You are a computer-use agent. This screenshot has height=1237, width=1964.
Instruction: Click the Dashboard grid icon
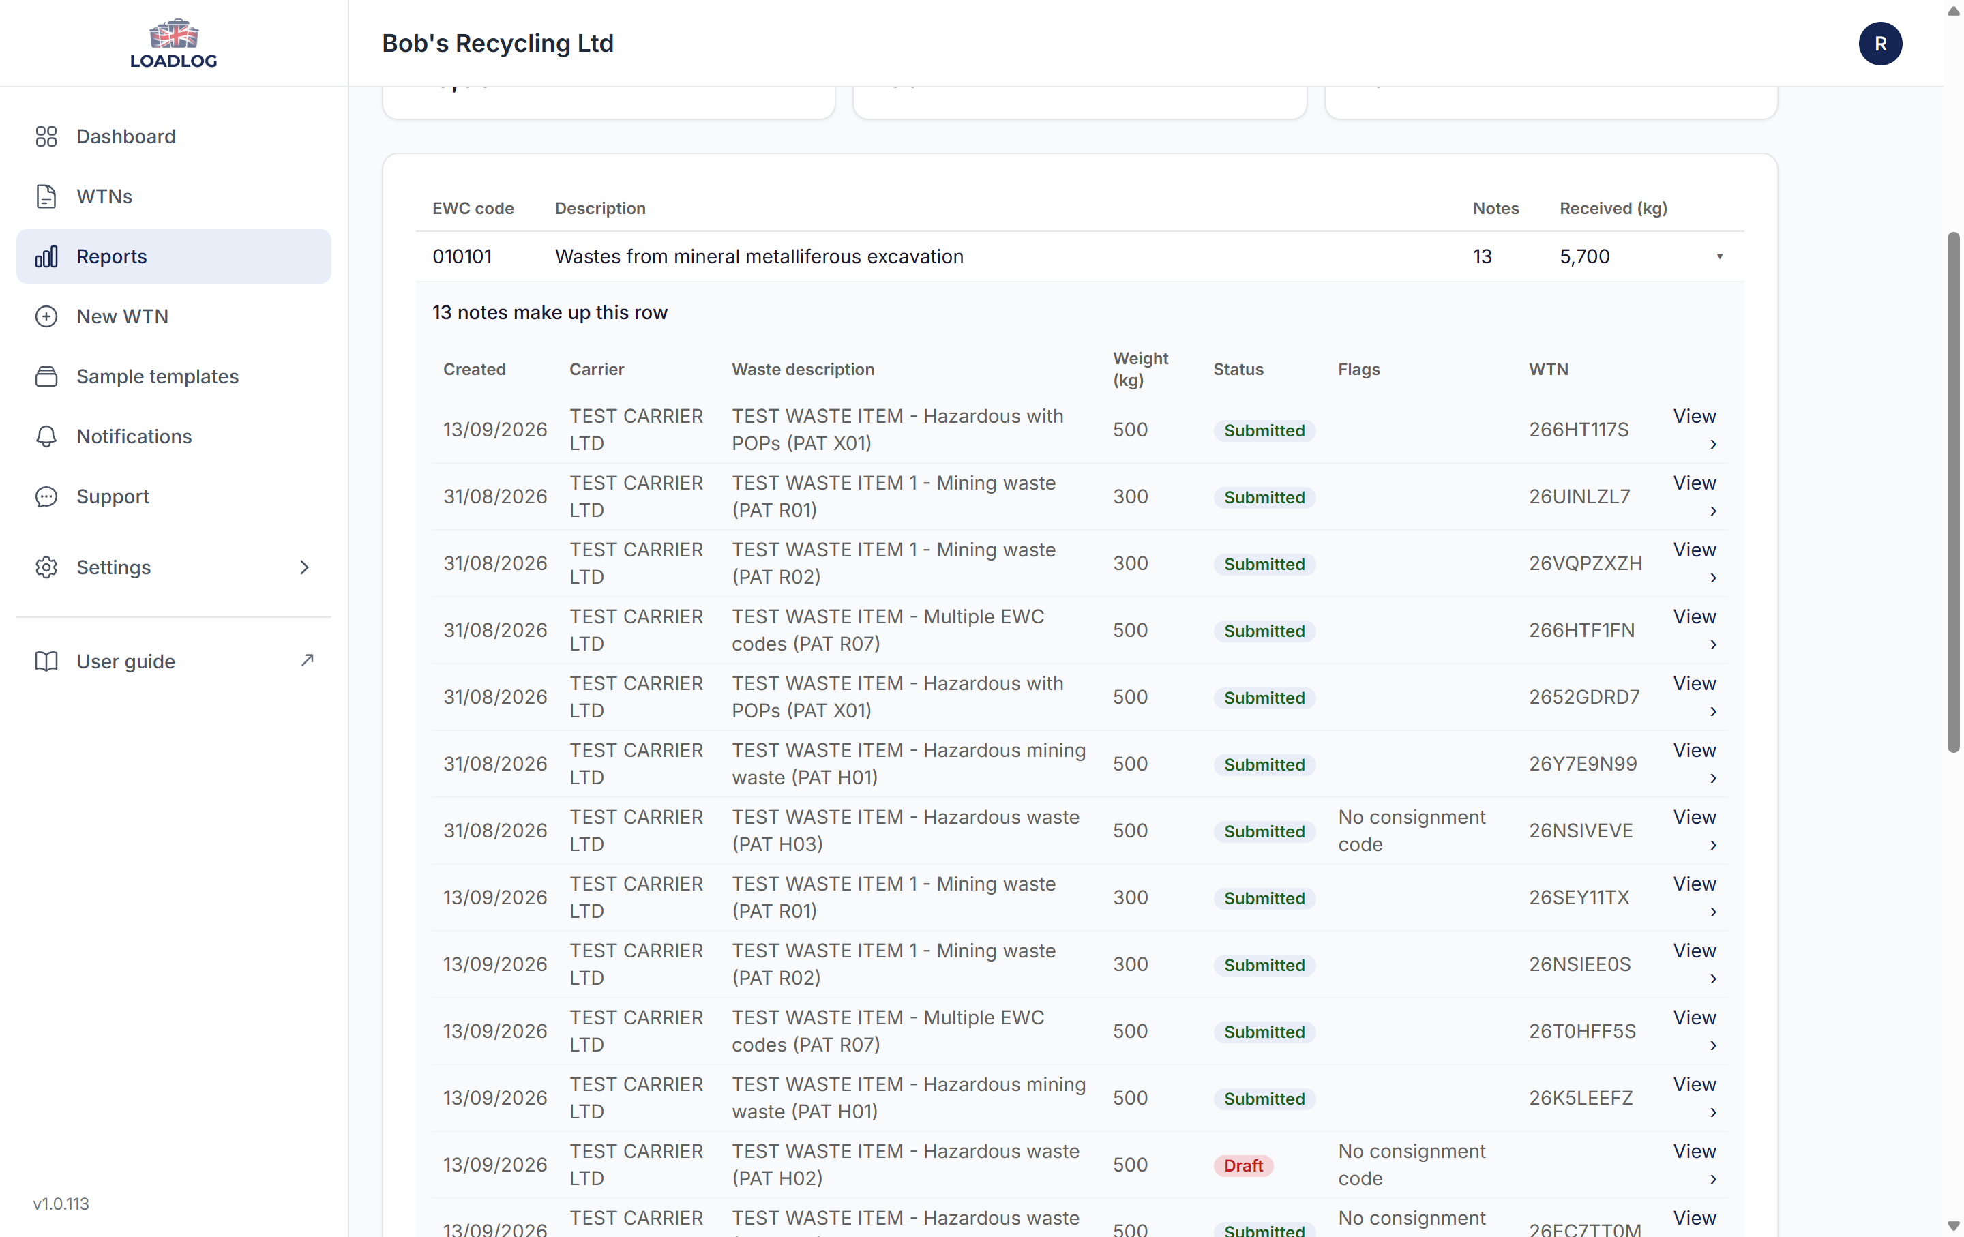coord(46,136)
